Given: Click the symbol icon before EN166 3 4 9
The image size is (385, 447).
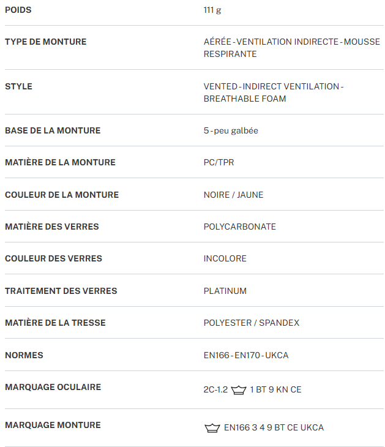Looking at the screenshot, I should coord(212,428).
